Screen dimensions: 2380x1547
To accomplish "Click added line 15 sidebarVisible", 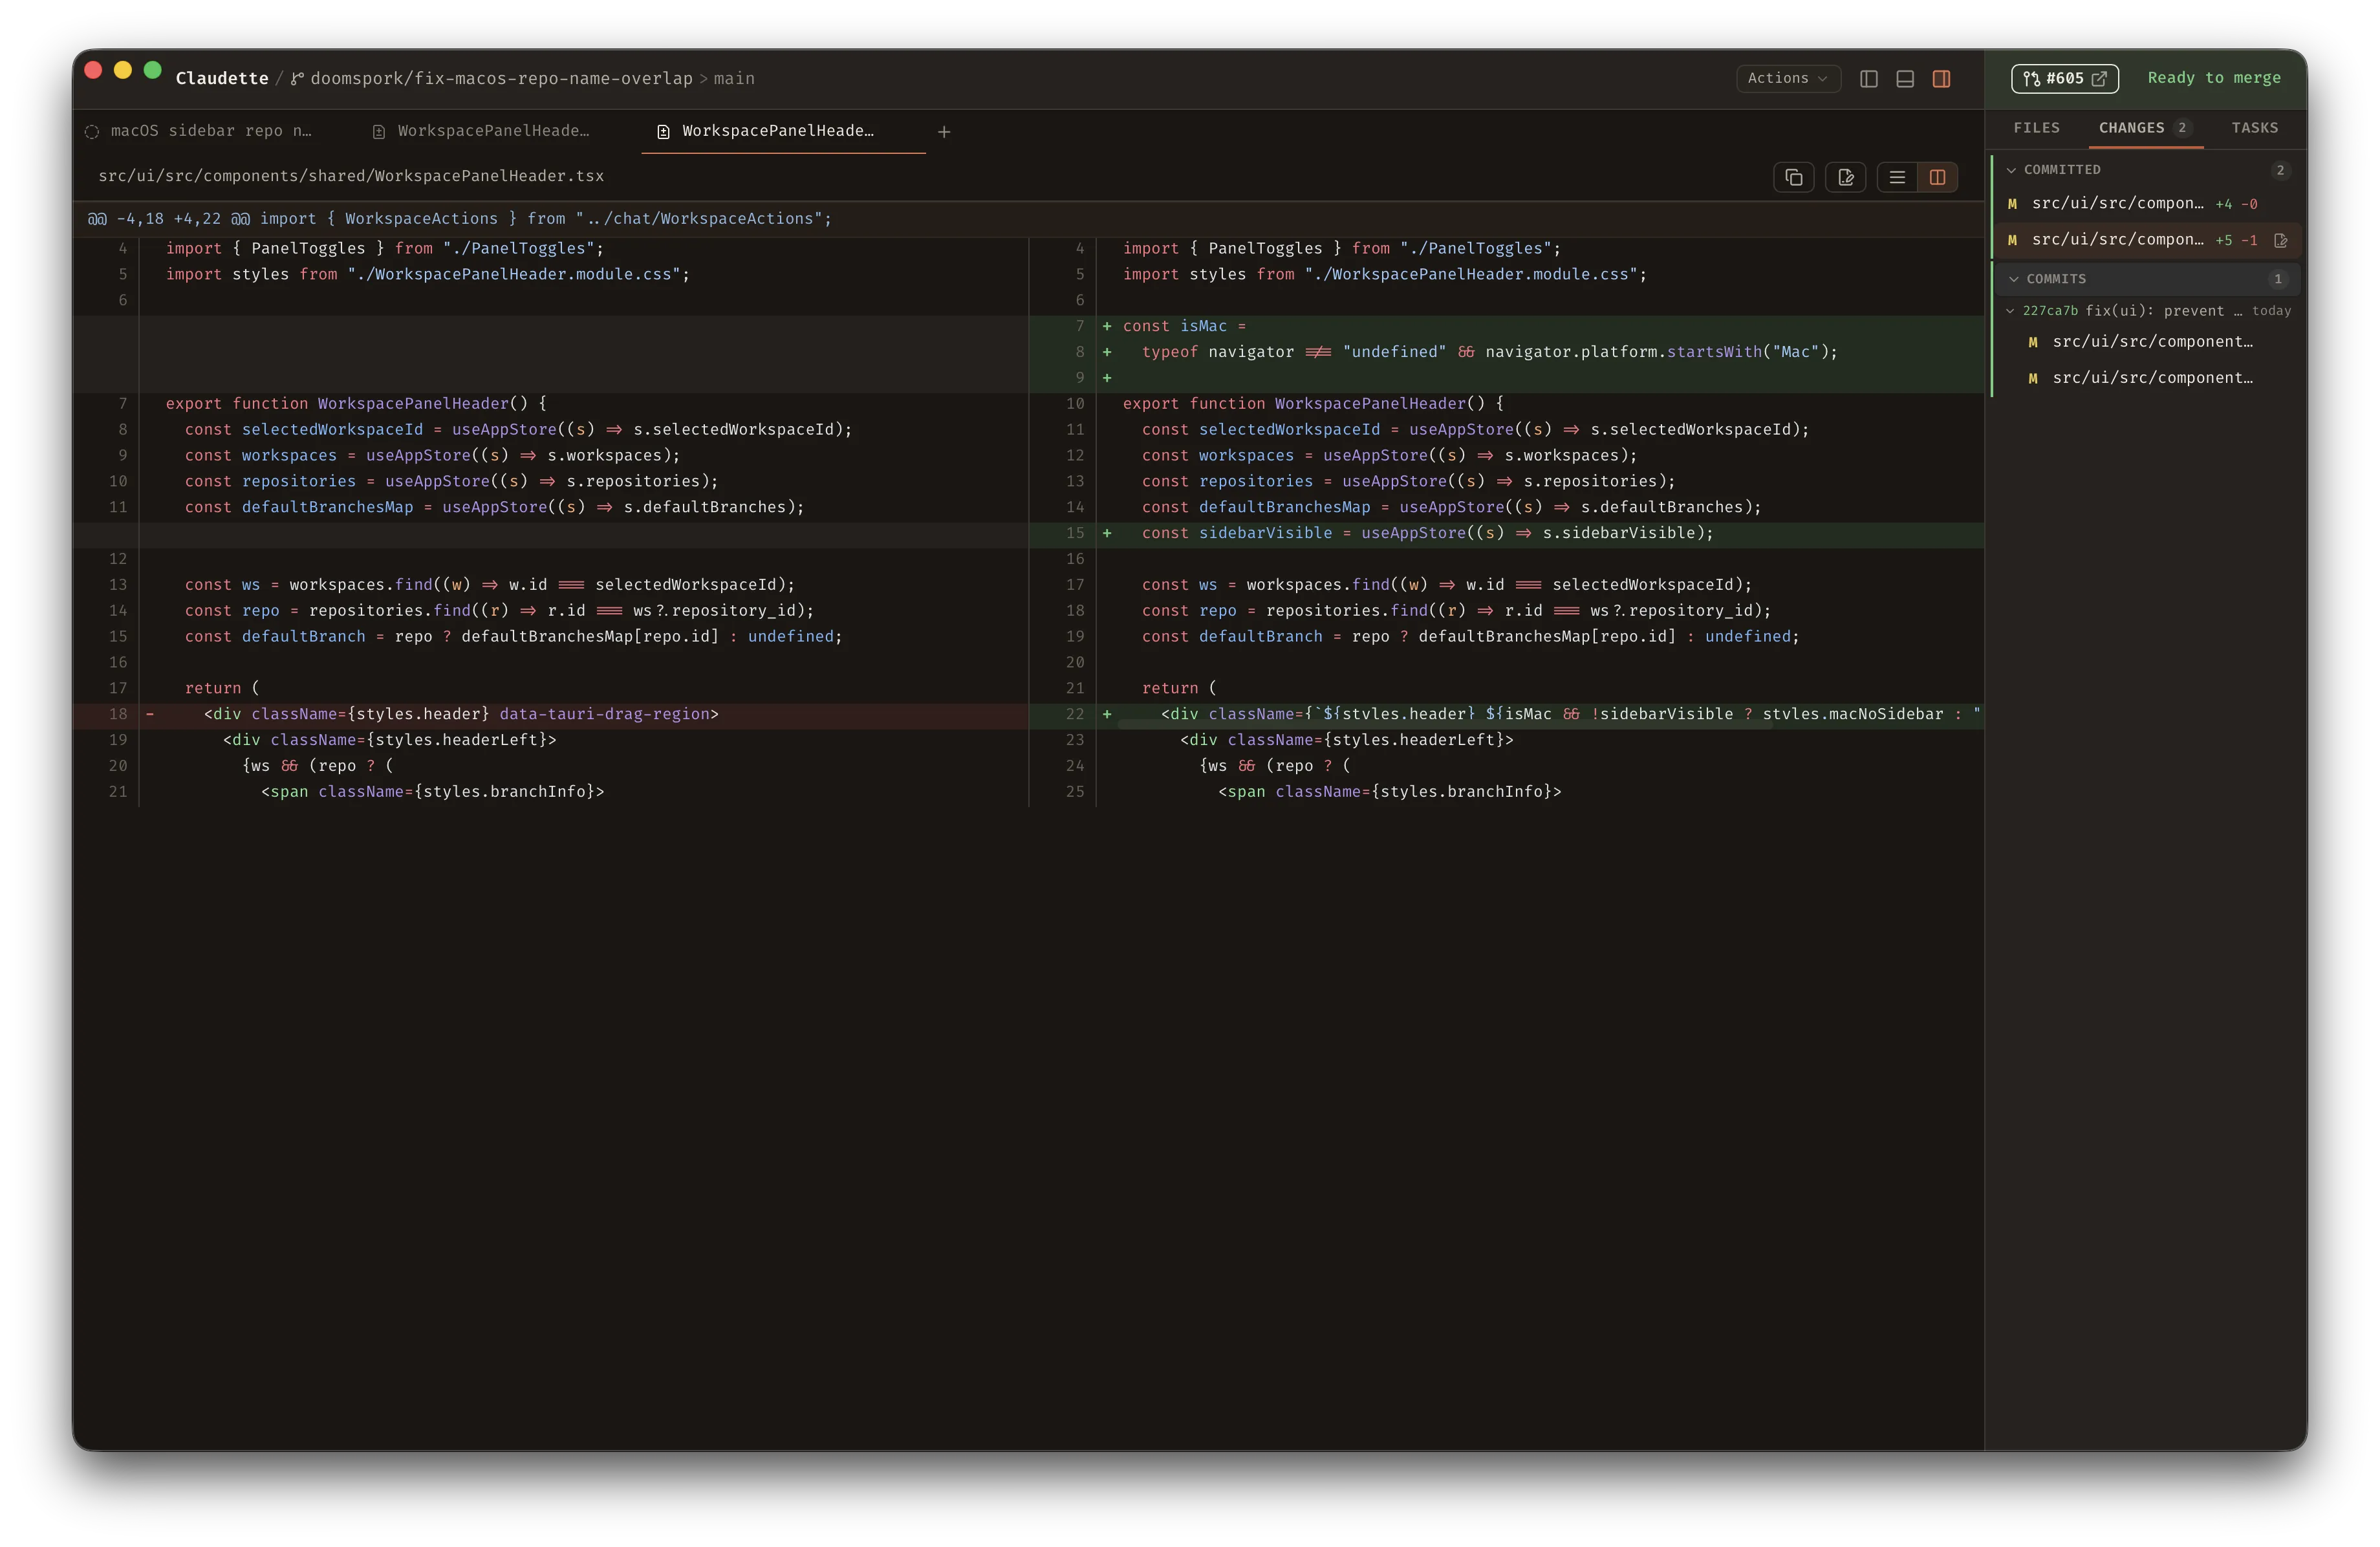I will [1506, 533].
